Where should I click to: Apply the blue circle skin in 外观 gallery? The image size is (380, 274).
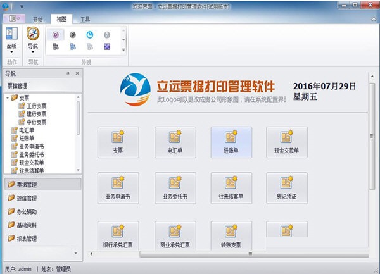click(90, 35)
